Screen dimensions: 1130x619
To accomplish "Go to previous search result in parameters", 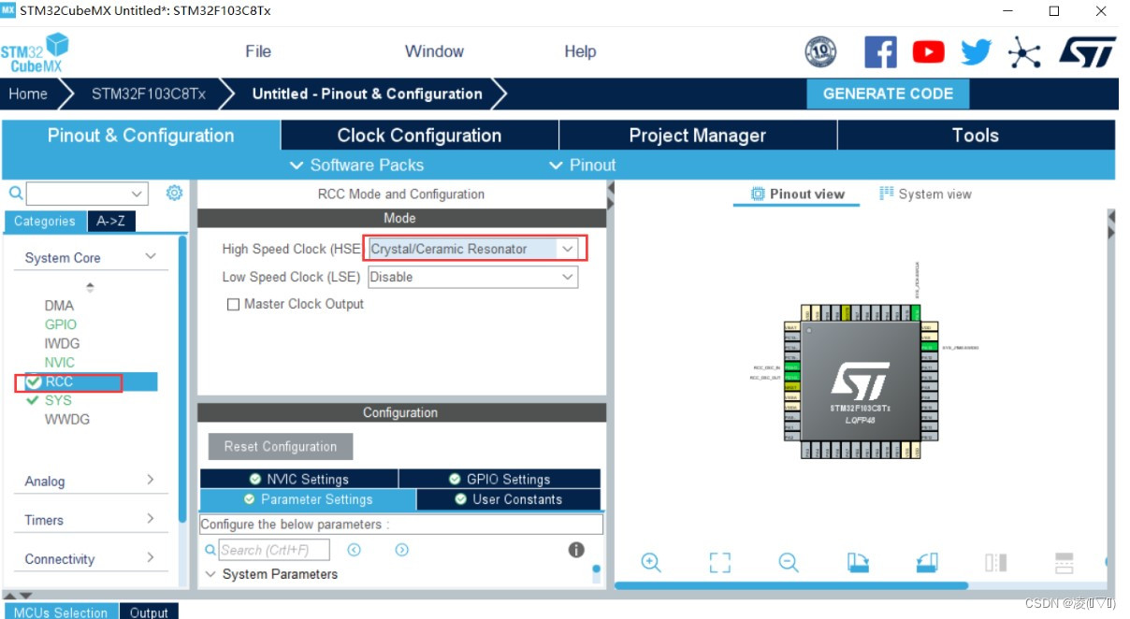I will [x=355, y=550].
